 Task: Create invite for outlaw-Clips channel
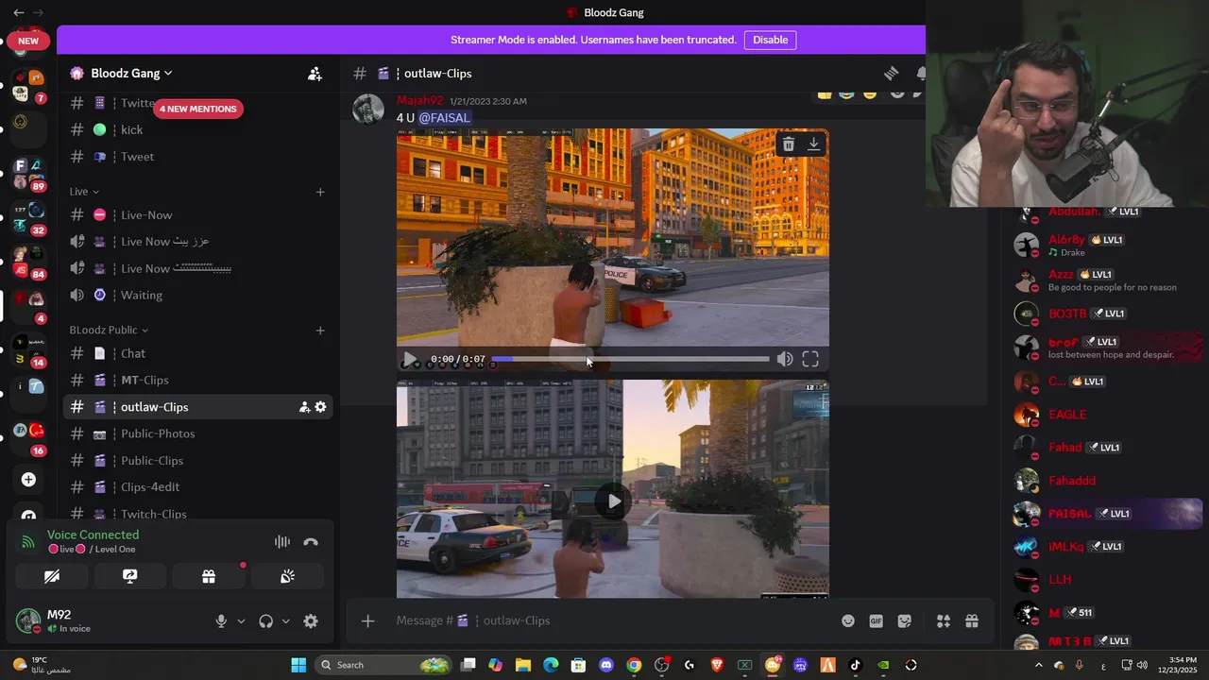click(x=304, y=407)
